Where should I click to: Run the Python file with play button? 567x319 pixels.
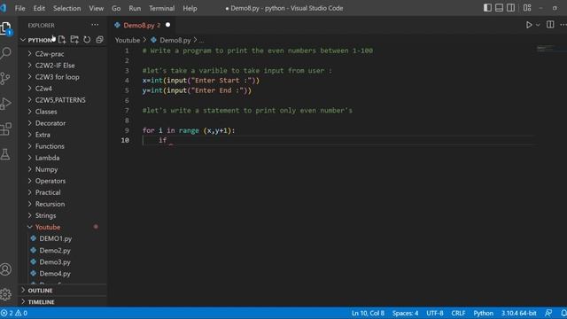coord(529,25)
